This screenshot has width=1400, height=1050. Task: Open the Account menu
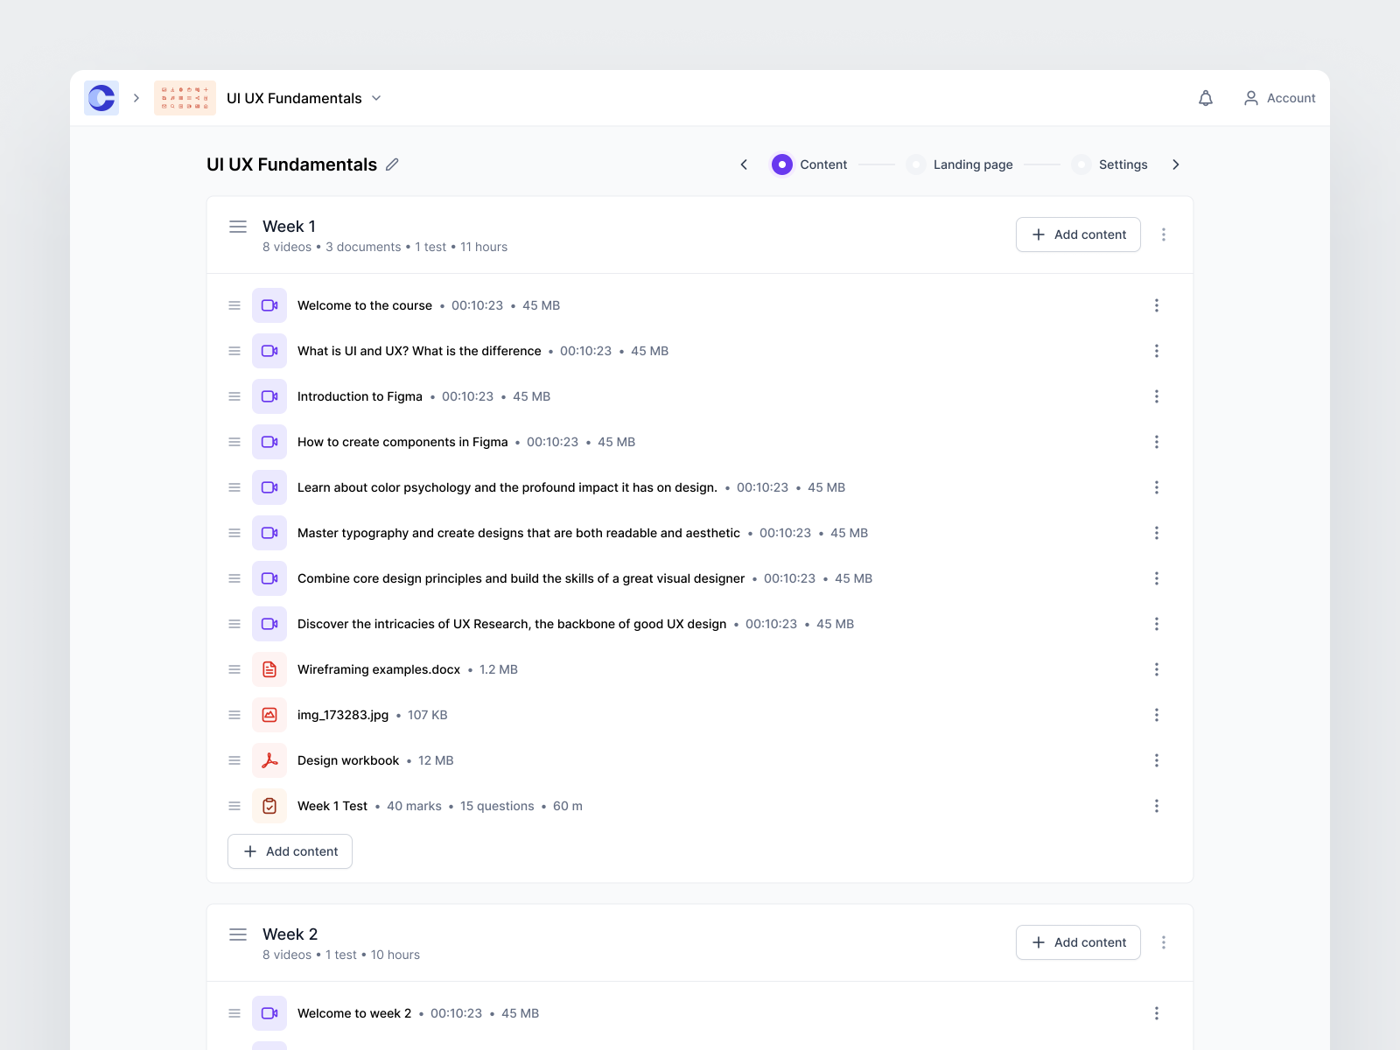1279,97
